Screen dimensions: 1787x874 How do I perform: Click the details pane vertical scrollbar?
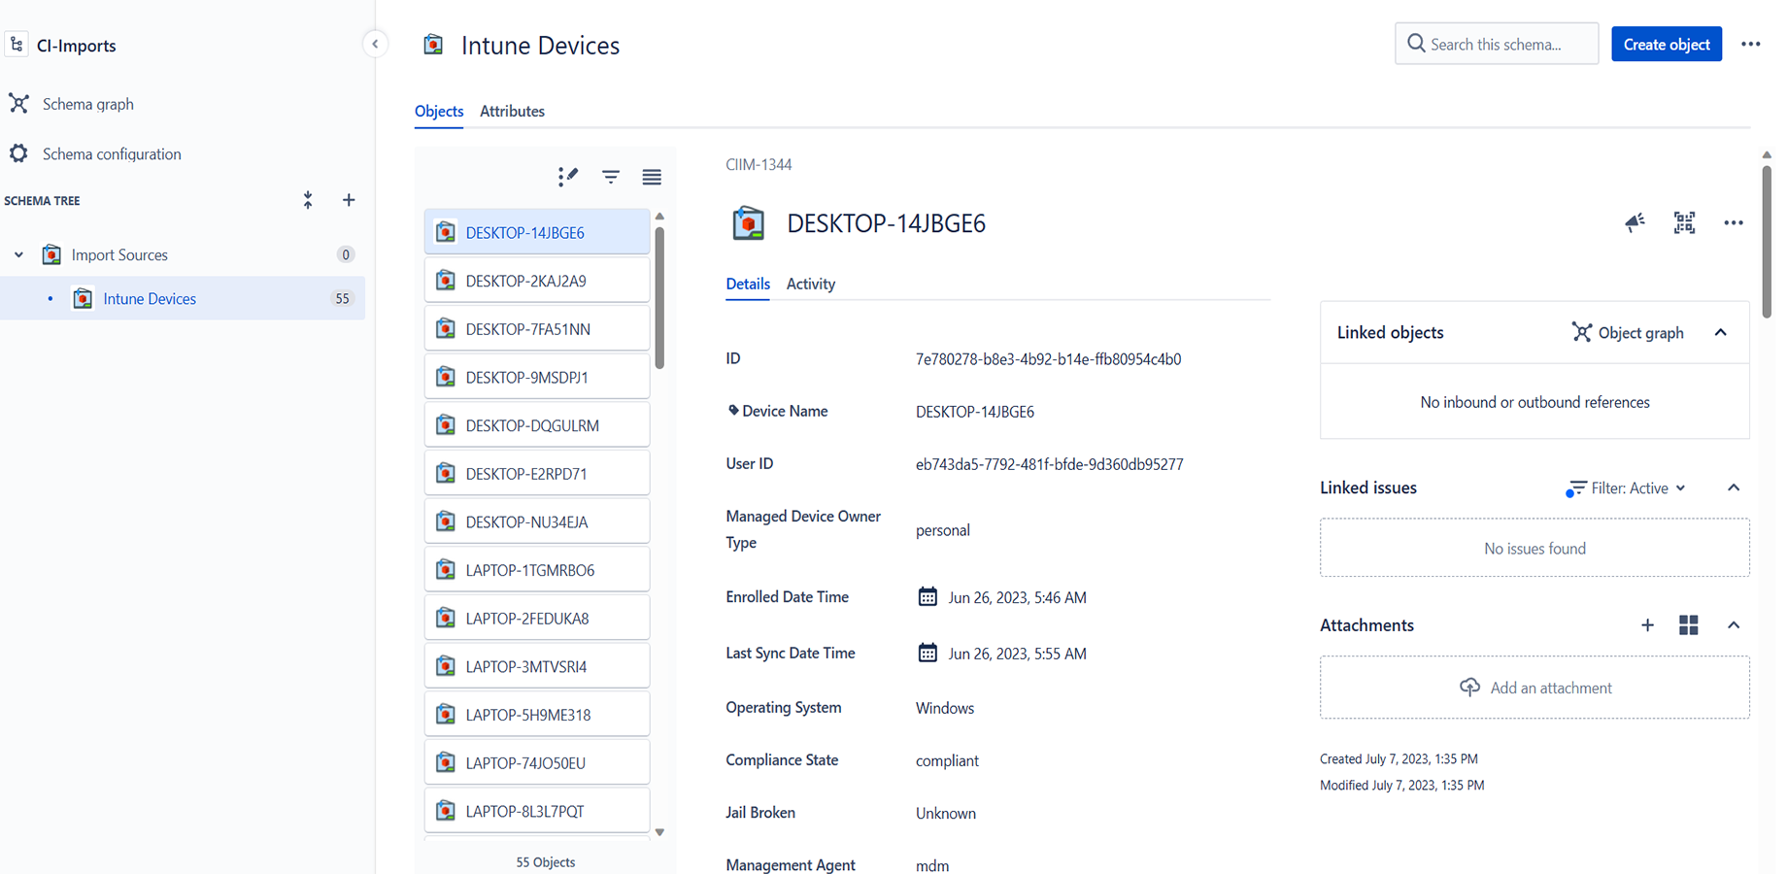click(1767, 241)
